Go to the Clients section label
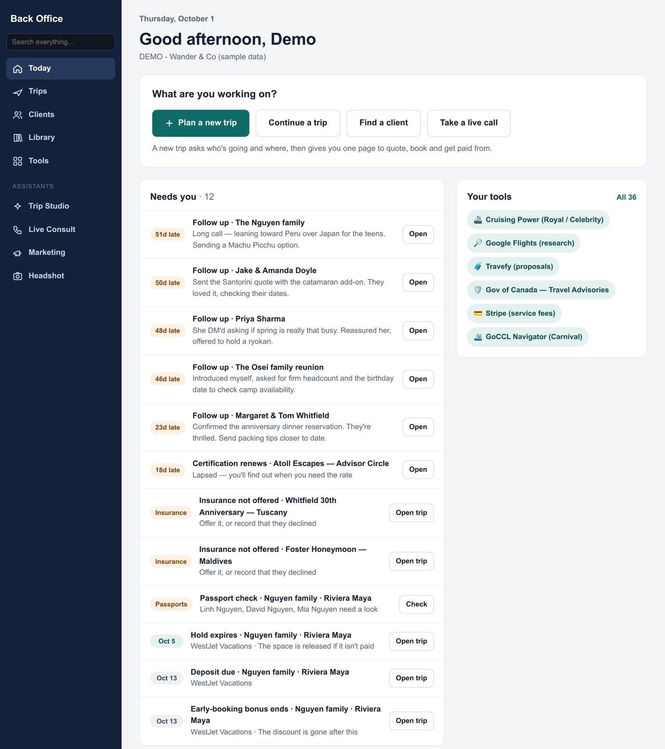Screen dimensions: 665x749 pos(42,114)
